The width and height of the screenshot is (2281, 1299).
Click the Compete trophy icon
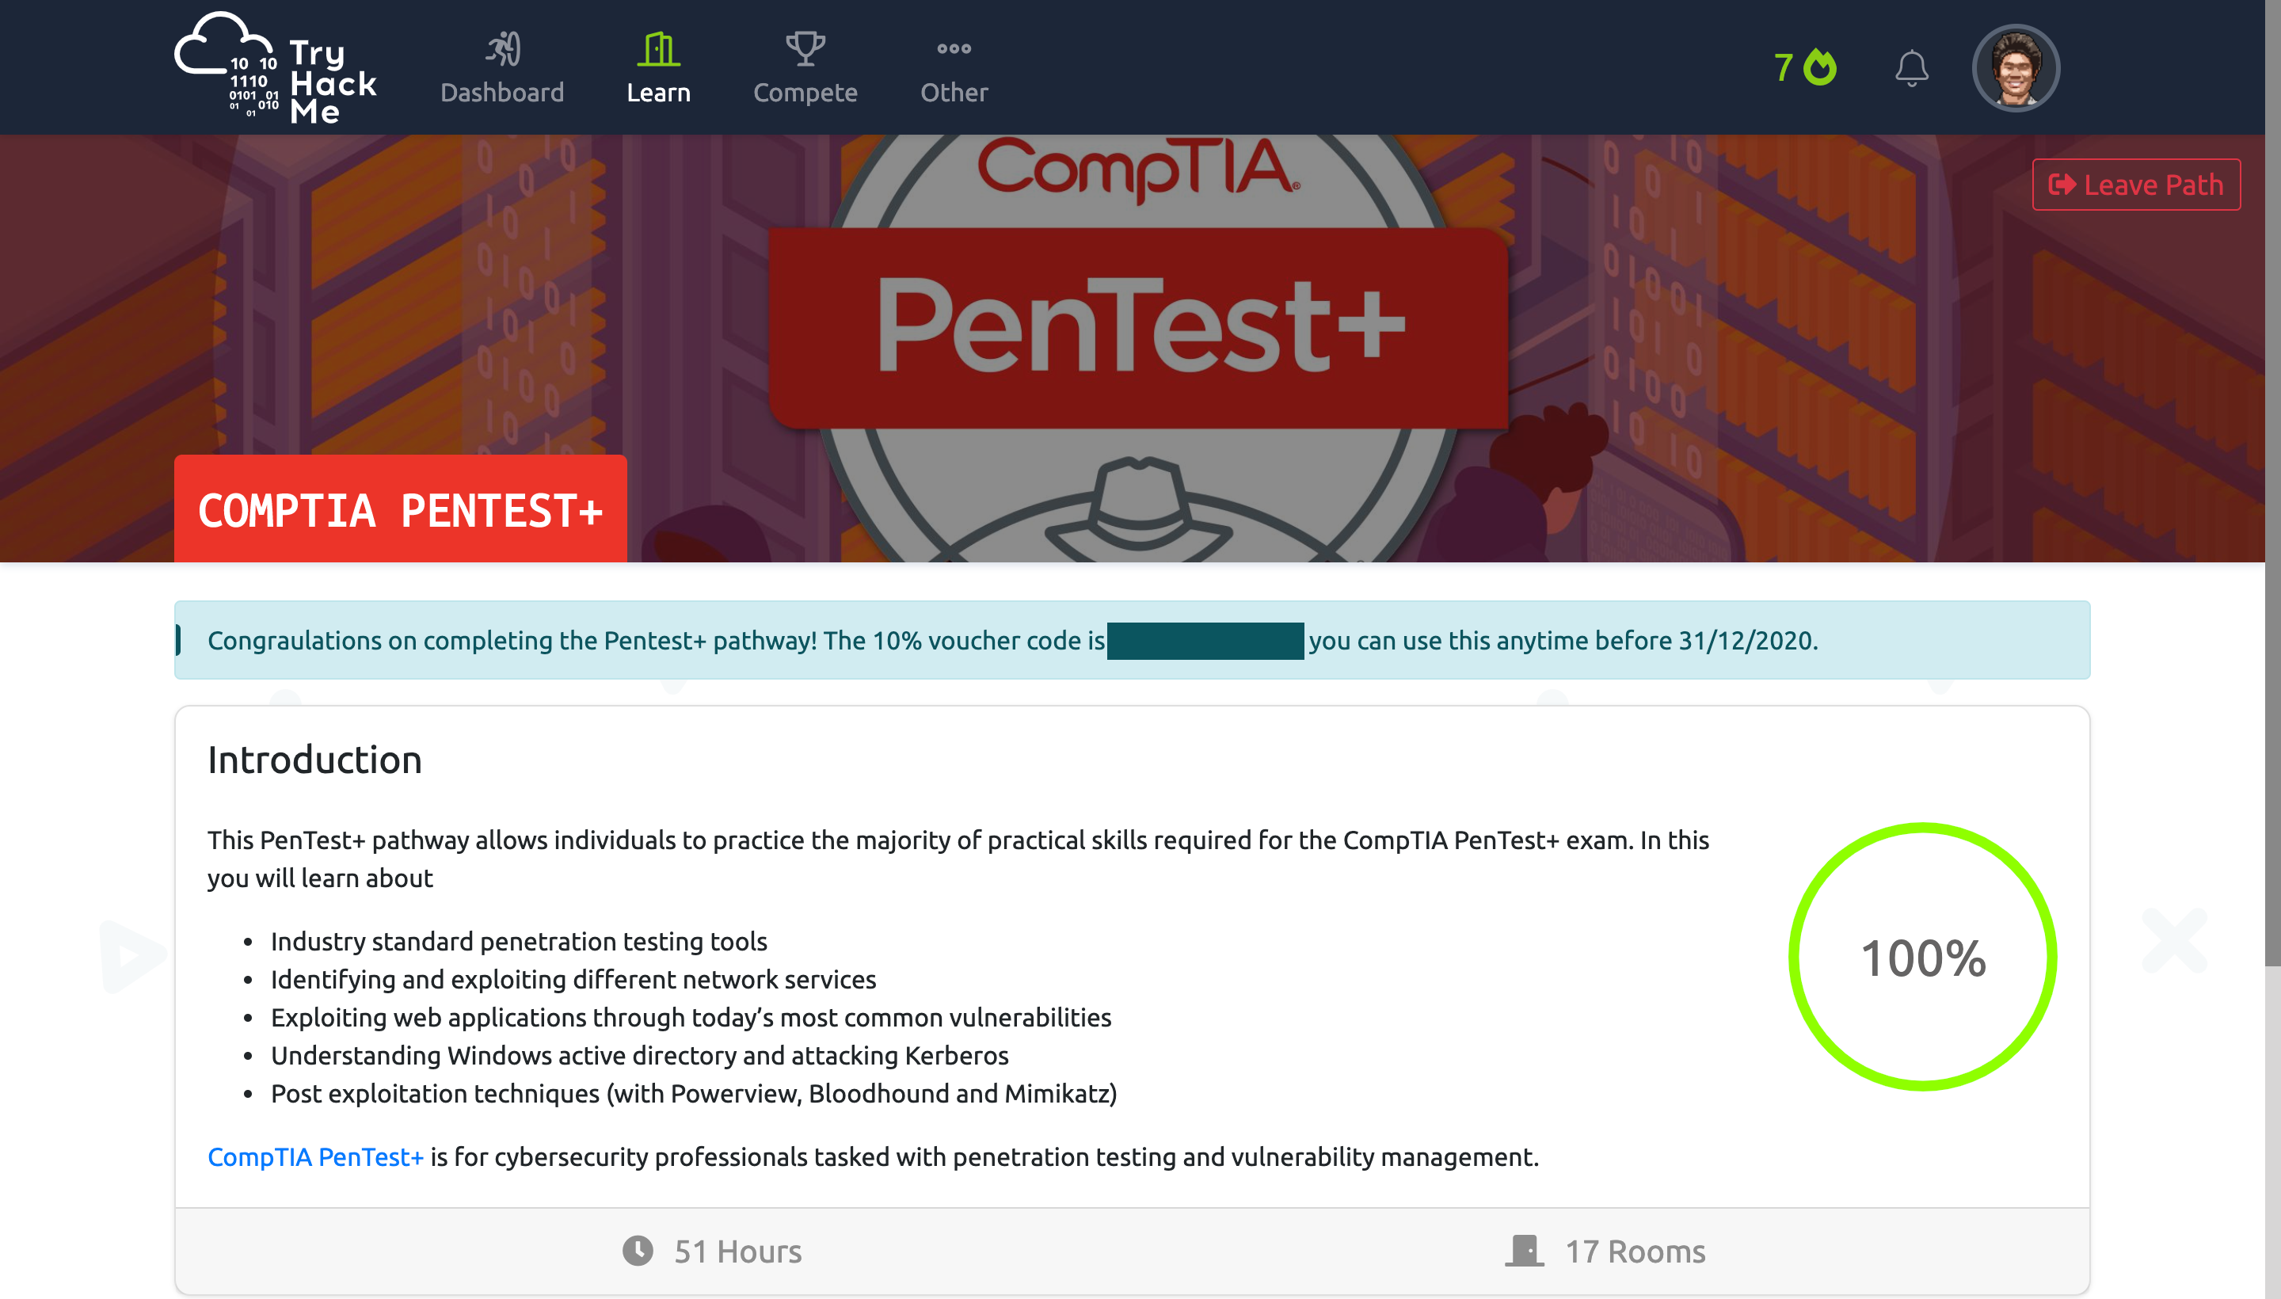pyautogui.click(x=805, y=50)
